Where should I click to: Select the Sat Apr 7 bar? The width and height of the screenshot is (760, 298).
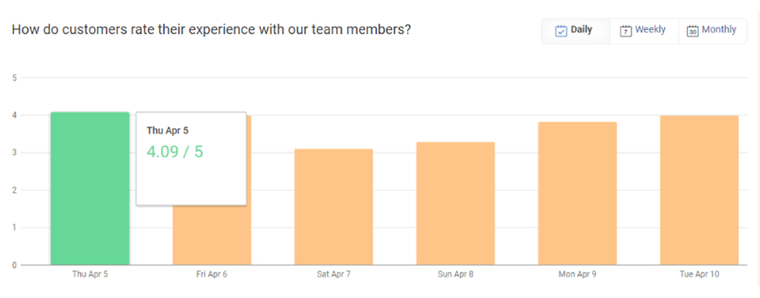(x=333, y=207)
